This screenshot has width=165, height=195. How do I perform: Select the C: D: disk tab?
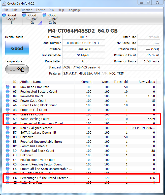52,19
